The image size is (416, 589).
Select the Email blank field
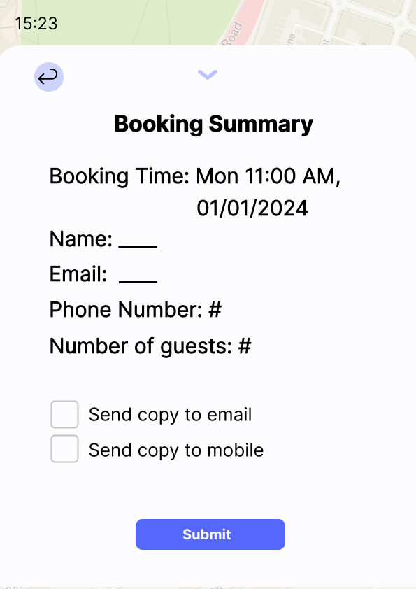[138, 281]
